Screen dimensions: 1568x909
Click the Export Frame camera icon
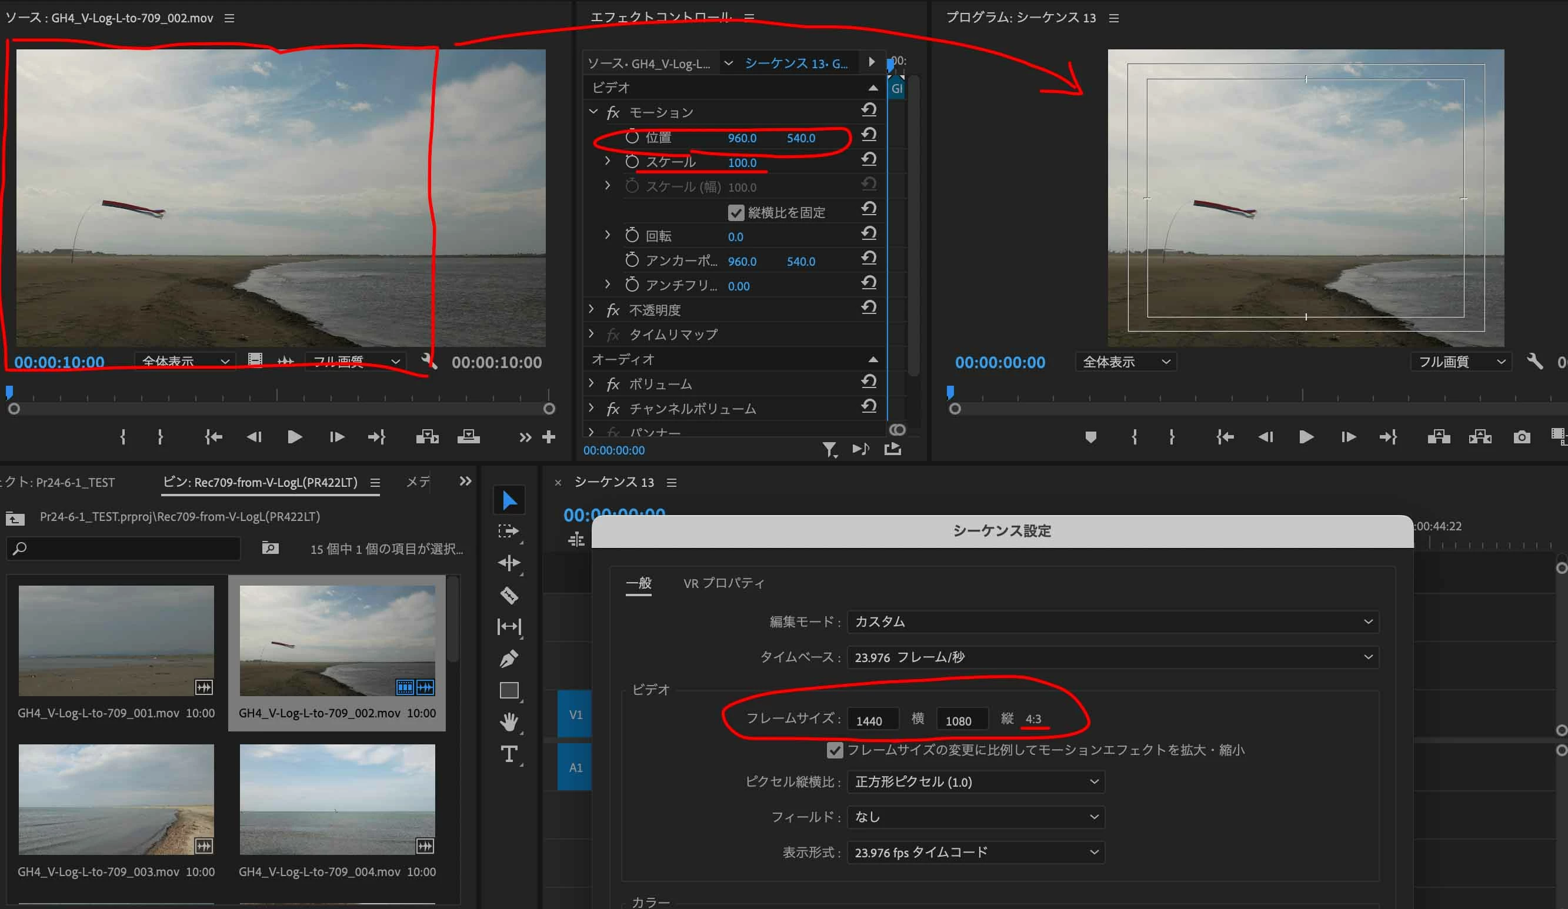[1522, 437]
